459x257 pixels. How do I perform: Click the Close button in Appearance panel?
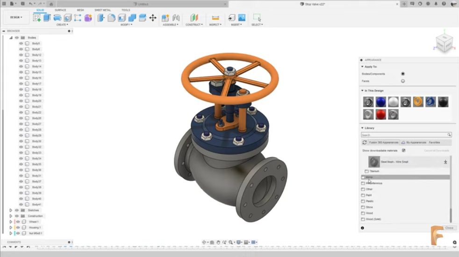[x=449, y=228]
